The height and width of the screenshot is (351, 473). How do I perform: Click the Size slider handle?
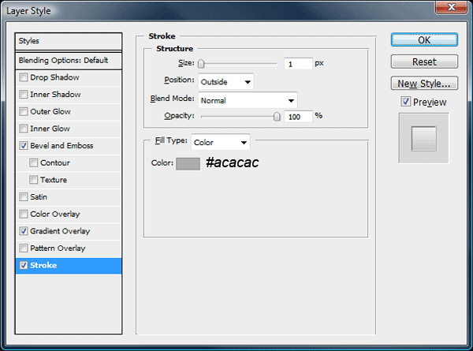tap(201, 64)
